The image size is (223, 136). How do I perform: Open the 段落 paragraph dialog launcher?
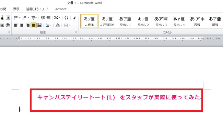pyautogui.click(x=77, y=32)
